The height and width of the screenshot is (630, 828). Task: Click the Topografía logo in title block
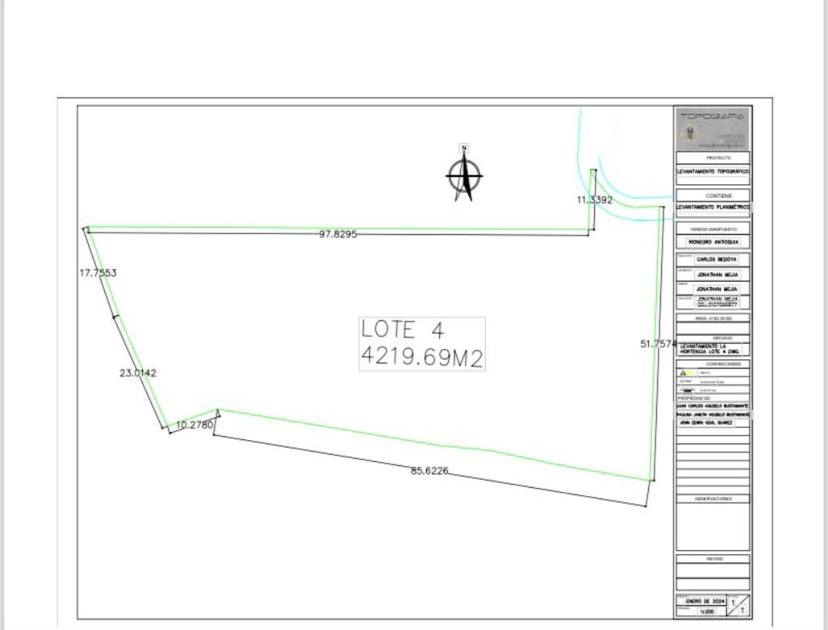(x=713, y=128)
